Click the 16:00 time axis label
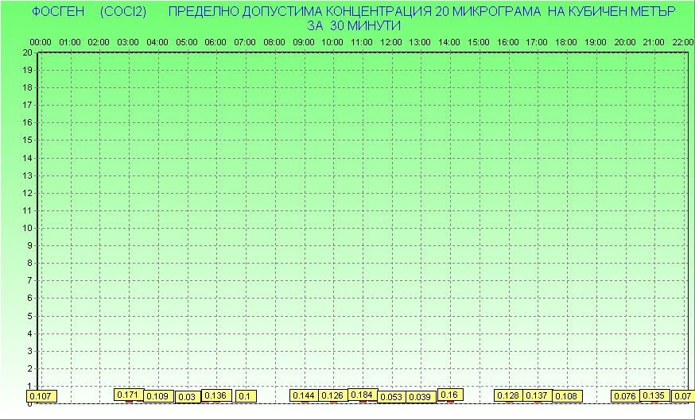This screenshot has width=695, height=420. pos(507,43)
